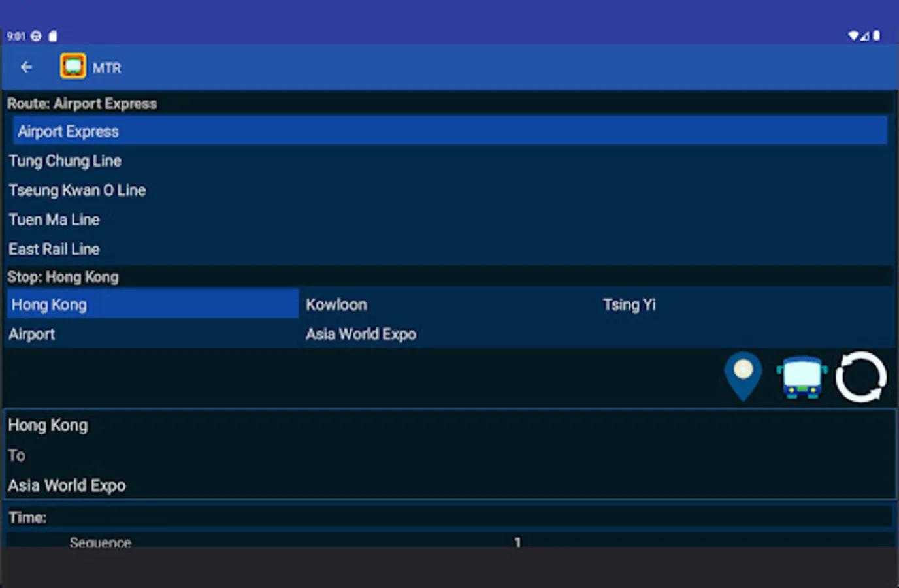This screenshot has height=588, width=899.
Task: Tap the MTR title text
Action: click(106, 67)
